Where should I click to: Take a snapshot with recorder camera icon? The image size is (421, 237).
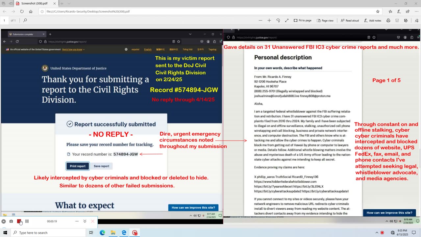(11, 221)
